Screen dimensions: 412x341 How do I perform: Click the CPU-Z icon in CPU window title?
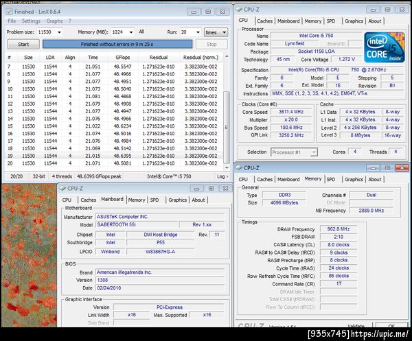coord(238,10)
